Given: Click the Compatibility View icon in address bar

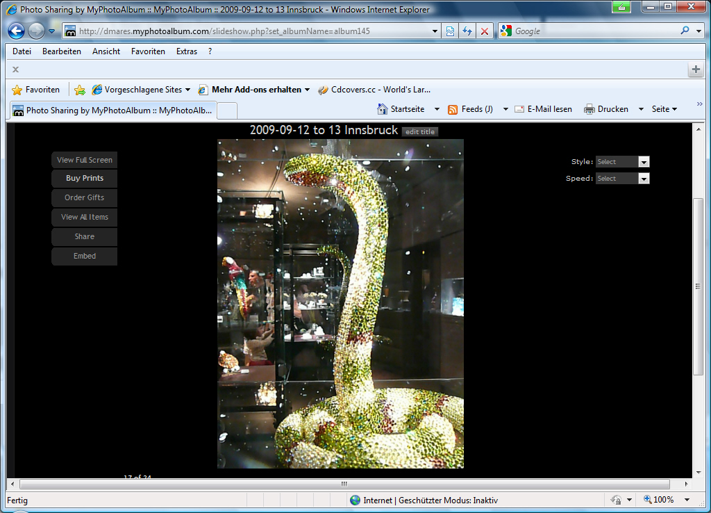Looking at the screenshot, I should [451, 31].
